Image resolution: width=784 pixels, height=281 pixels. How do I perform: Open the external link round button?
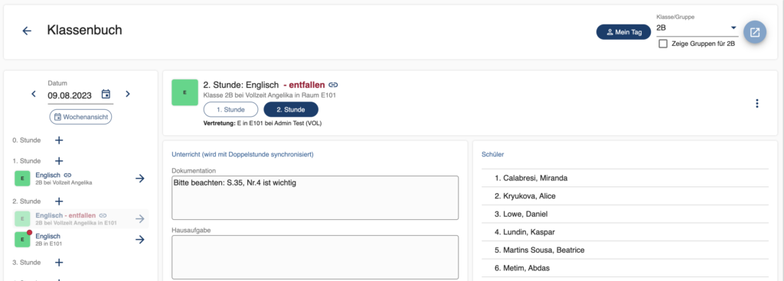(x=754, y=32)
